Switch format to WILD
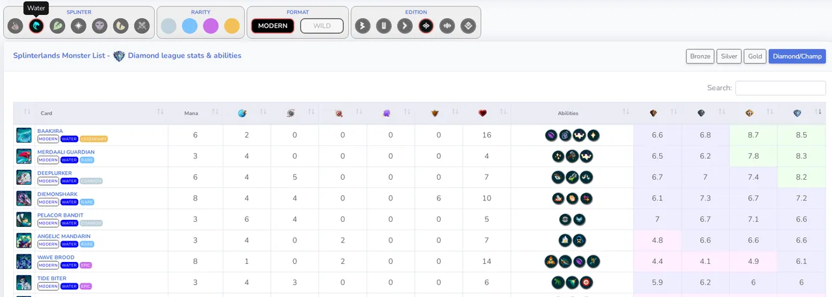832x297 pixels. (322, 26)
